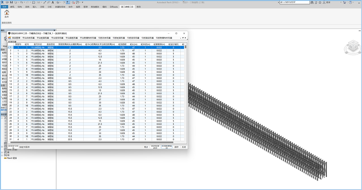Open the 项目管理 menu in dialog
This screenshot has height=190, width=362.
16,38
